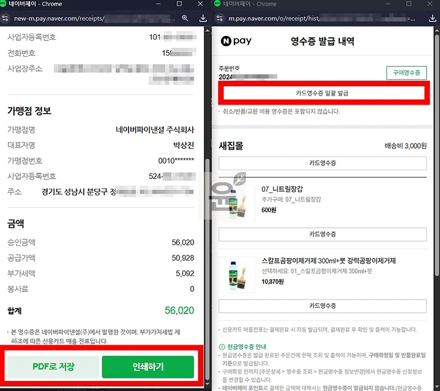Minimize the right Naver Pay window
440x391 pixels.
[x=388, y=4]
